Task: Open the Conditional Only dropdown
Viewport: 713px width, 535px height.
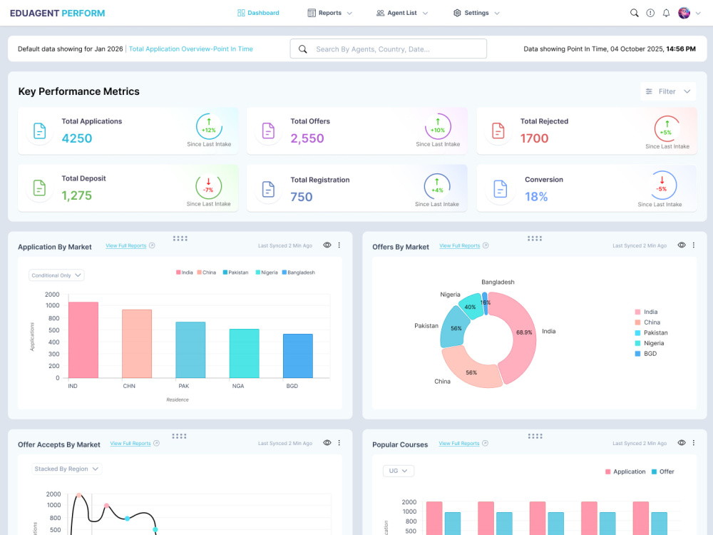Action: click(x=56, y=275)
